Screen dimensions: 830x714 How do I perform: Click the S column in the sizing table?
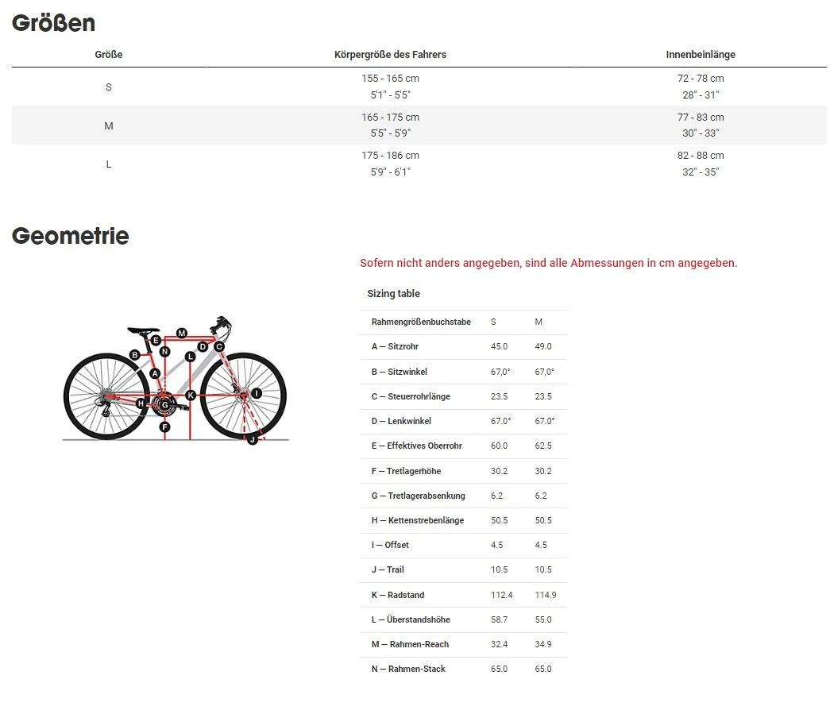[493, 322]
